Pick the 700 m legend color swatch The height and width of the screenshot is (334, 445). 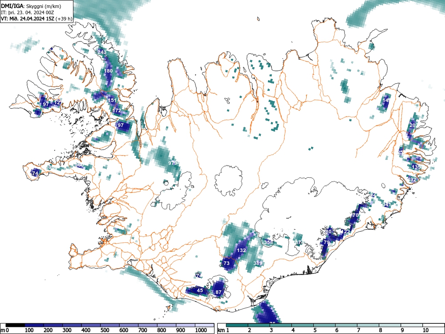pyautogui.click(x=148, y=325)
